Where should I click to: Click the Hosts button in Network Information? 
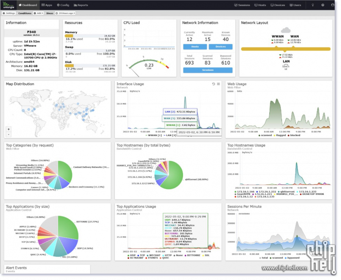tap(195, 47)
